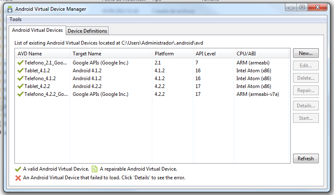Open the Details... button
The height and width of the screenshot is (195, 334).
pos(306,106)
